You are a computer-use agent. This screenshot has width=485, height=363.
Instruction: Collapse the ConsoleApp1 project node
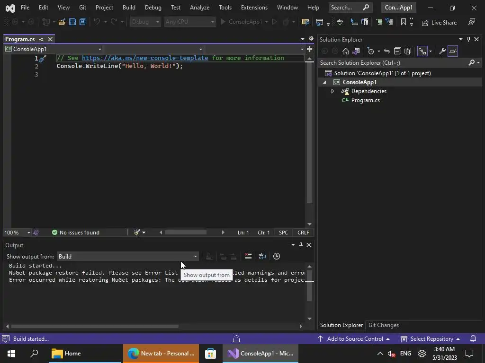[324, 82]
